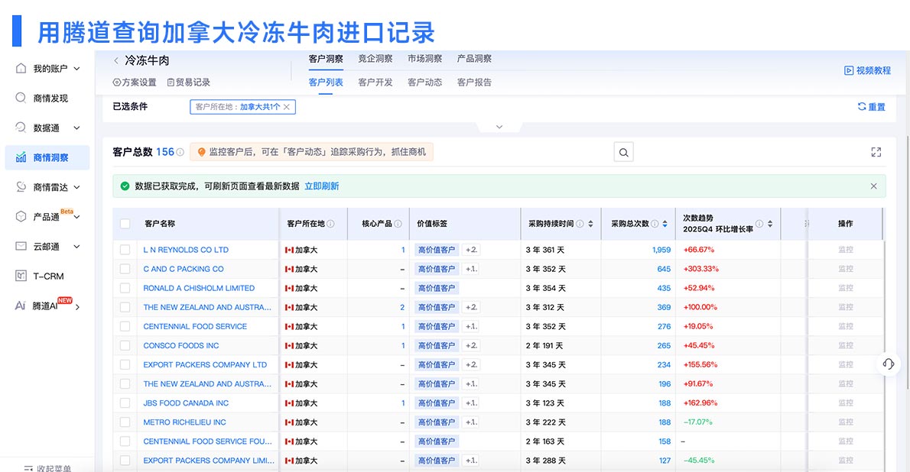
Task: Click the search magnifier icon above the table
Action: point(622,151)
